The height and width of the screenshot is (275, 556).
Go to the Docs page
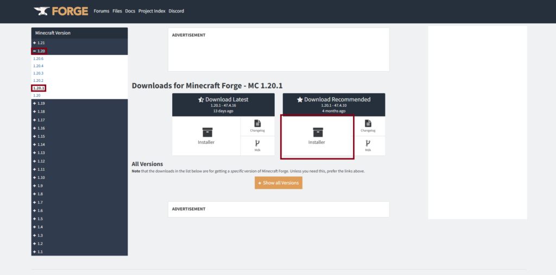tap(130, 11)
